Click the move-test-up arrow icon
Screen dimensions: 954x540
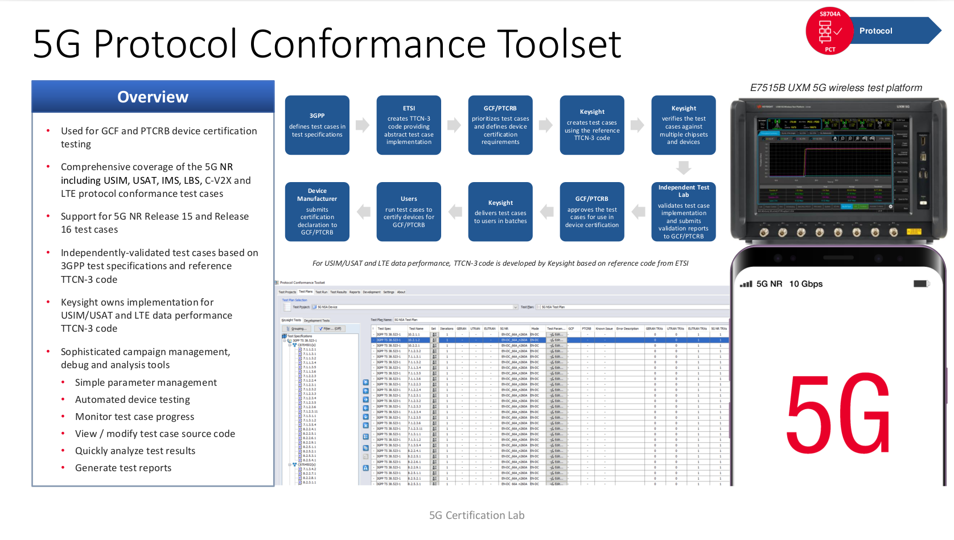[x=365, y=391]
